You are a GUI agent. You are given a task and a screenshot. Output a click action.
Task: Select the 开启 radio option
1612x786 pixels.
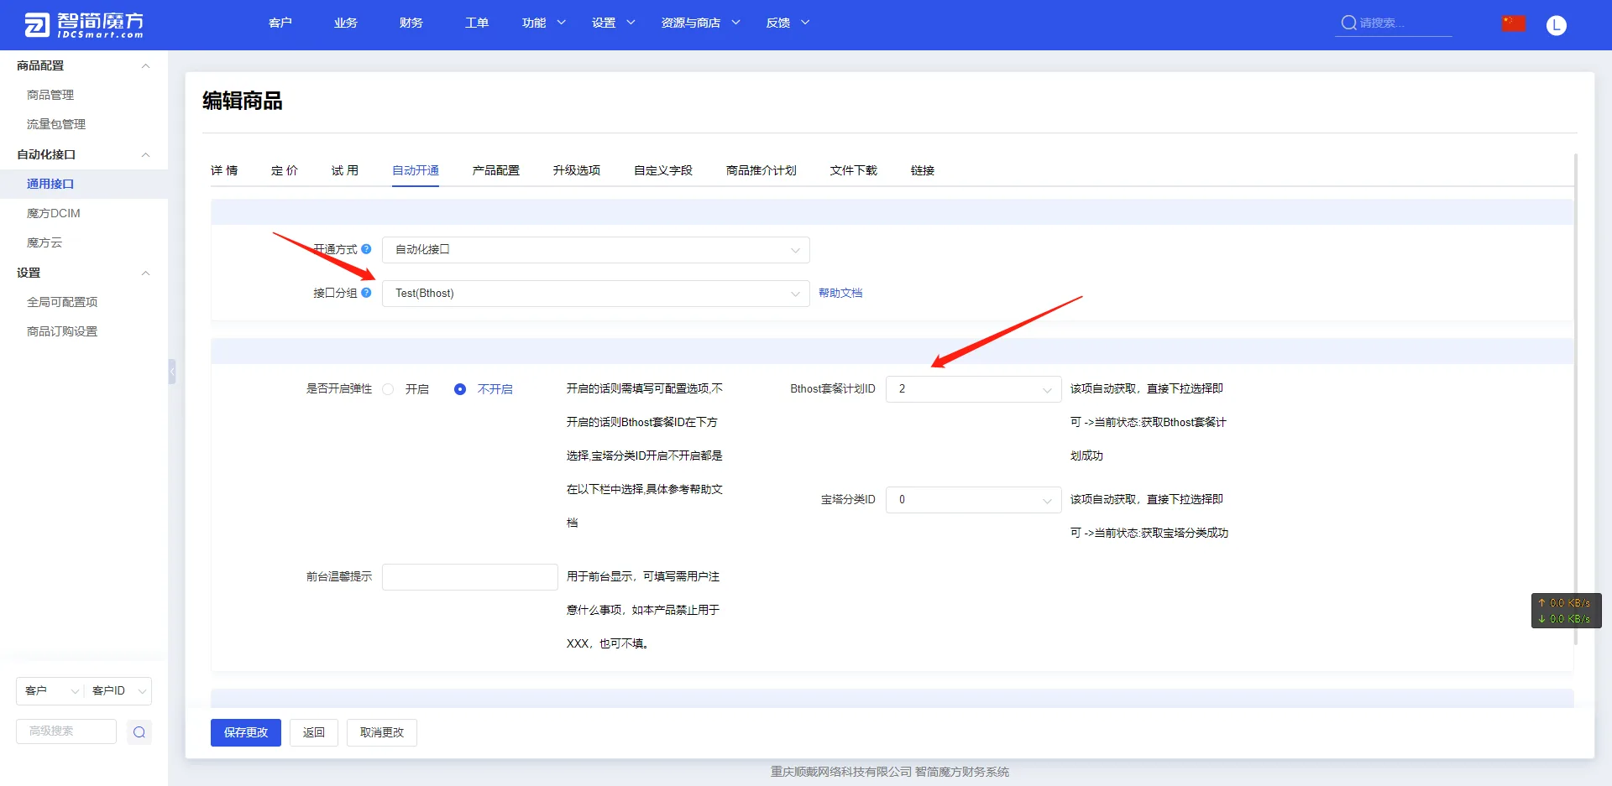pos(388,389)
